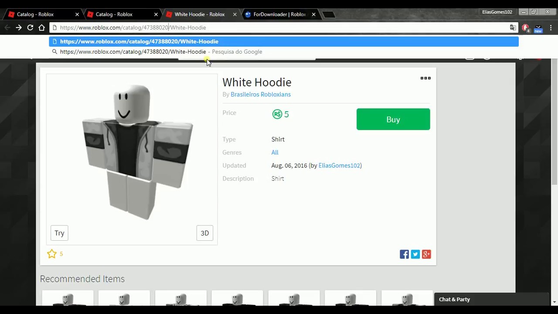Click the browser forward arrow

click(19, 27)
